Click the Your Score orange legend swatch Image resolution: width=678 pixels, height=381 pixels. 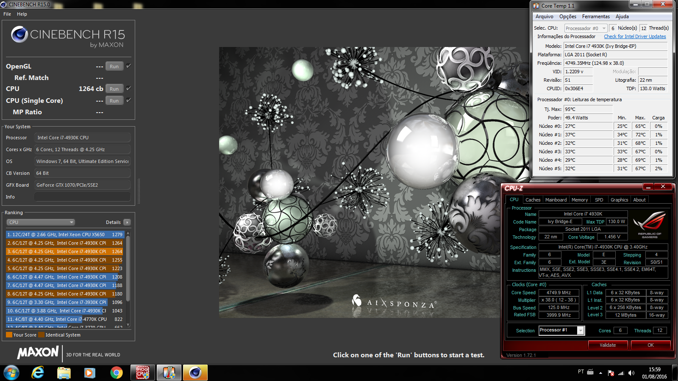pyautogui.click(x=9, y=335)
